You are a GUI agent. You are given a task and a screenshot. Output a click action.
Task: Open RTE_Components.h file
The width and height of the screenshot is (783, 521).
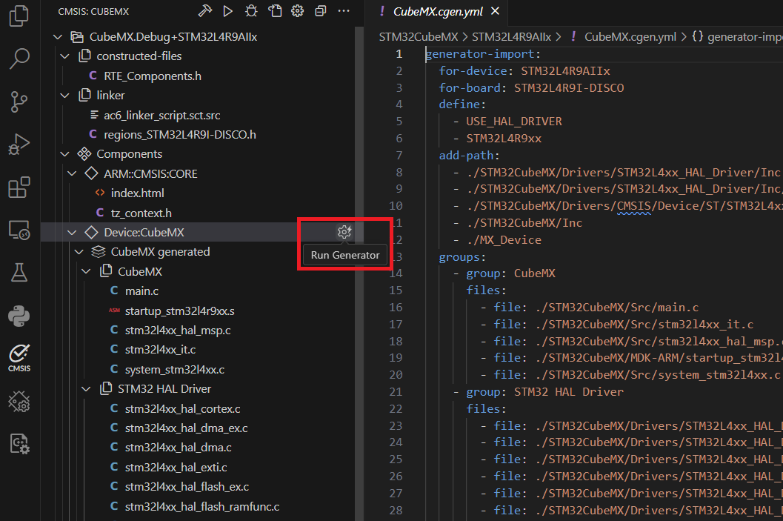pos(153,76)
